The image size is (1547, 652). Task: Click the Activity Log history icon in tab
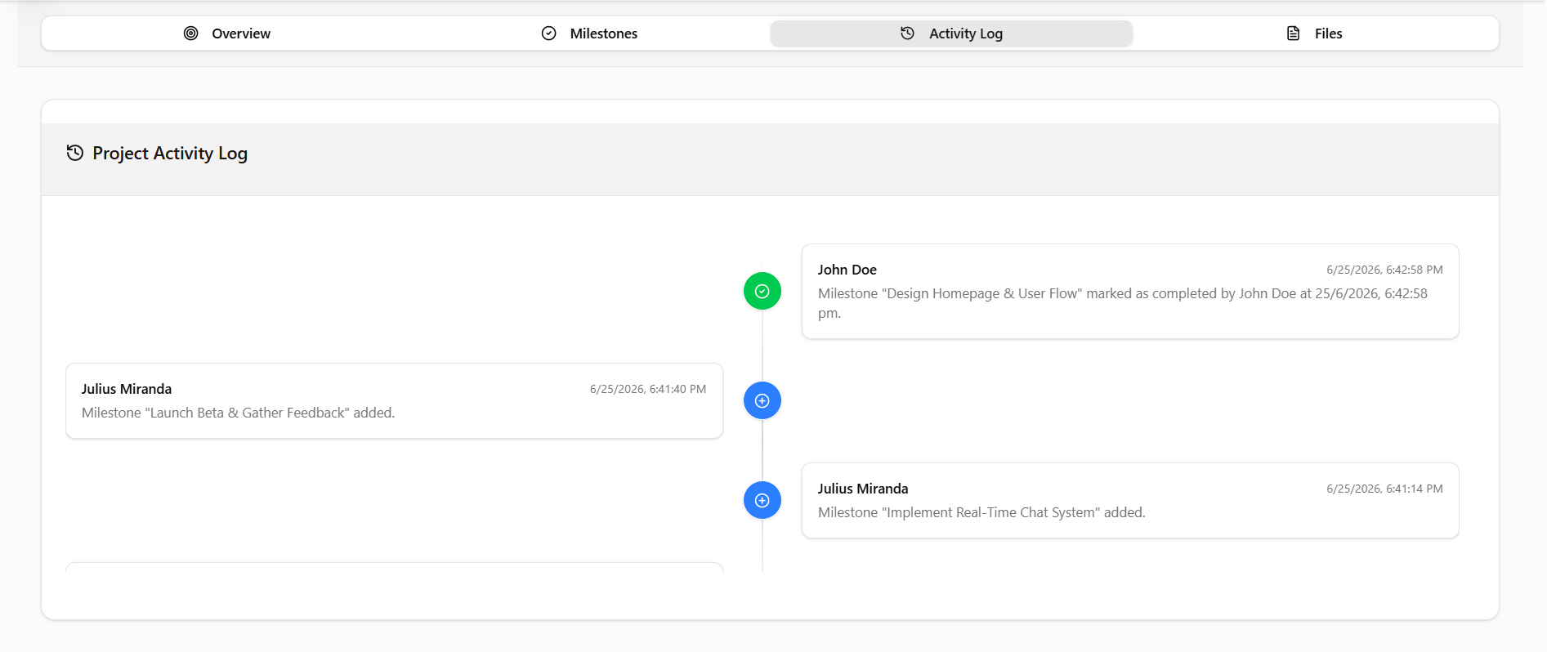tap(907, 33)
